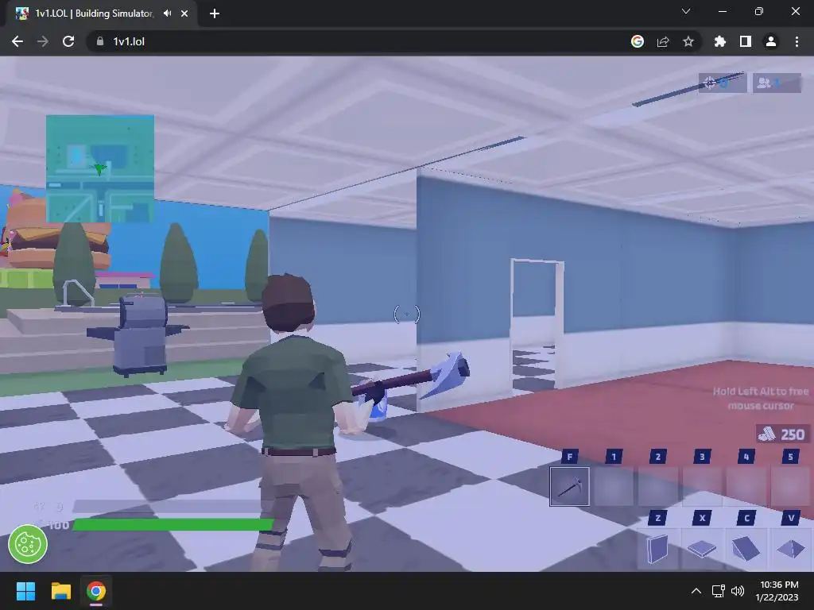Close the 1v1.LOL browser tab
This screenshot has width=814, height=610.
pyautogui.click(x=184, y=14)
